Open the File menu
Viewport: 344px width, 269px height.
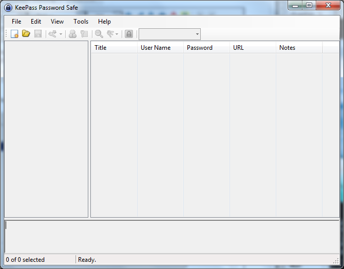pyautogui.click(x=16, y=22)
